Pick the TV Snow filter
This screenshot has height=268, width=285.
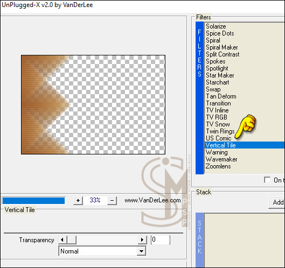tap(218, 124)
